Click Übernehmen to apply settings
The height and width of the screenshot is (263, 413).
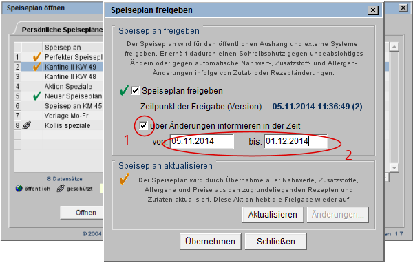pyautogui.click(x=210, y=242)
